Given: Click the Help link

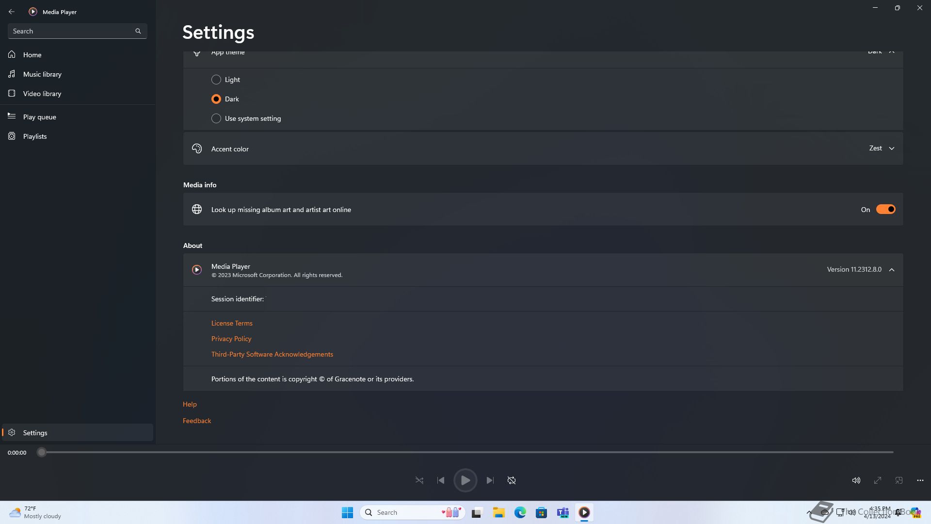Looking at the screenshot, I should point(190,404).
